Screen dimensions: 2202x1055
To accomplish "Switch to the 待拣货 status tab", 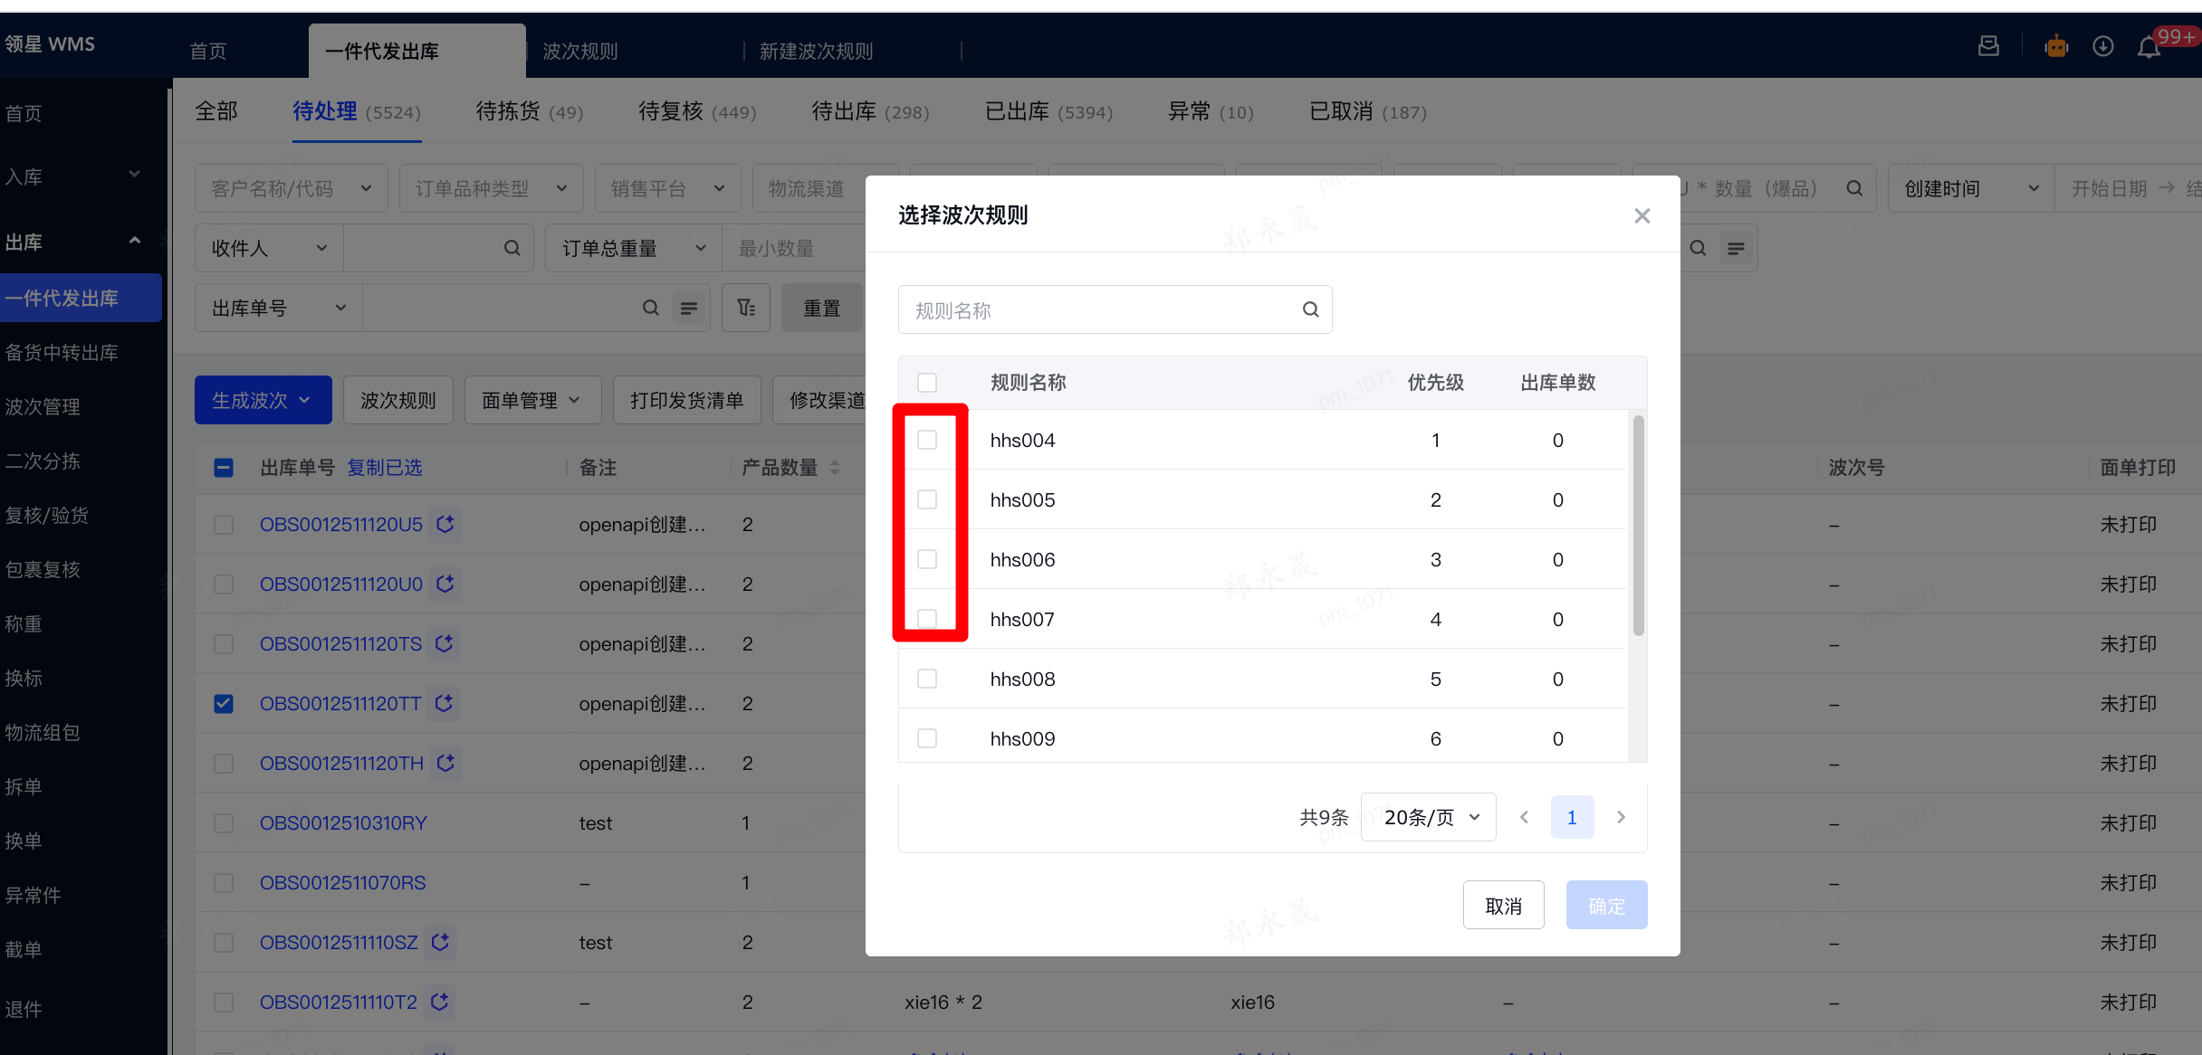I will point(529,111).
